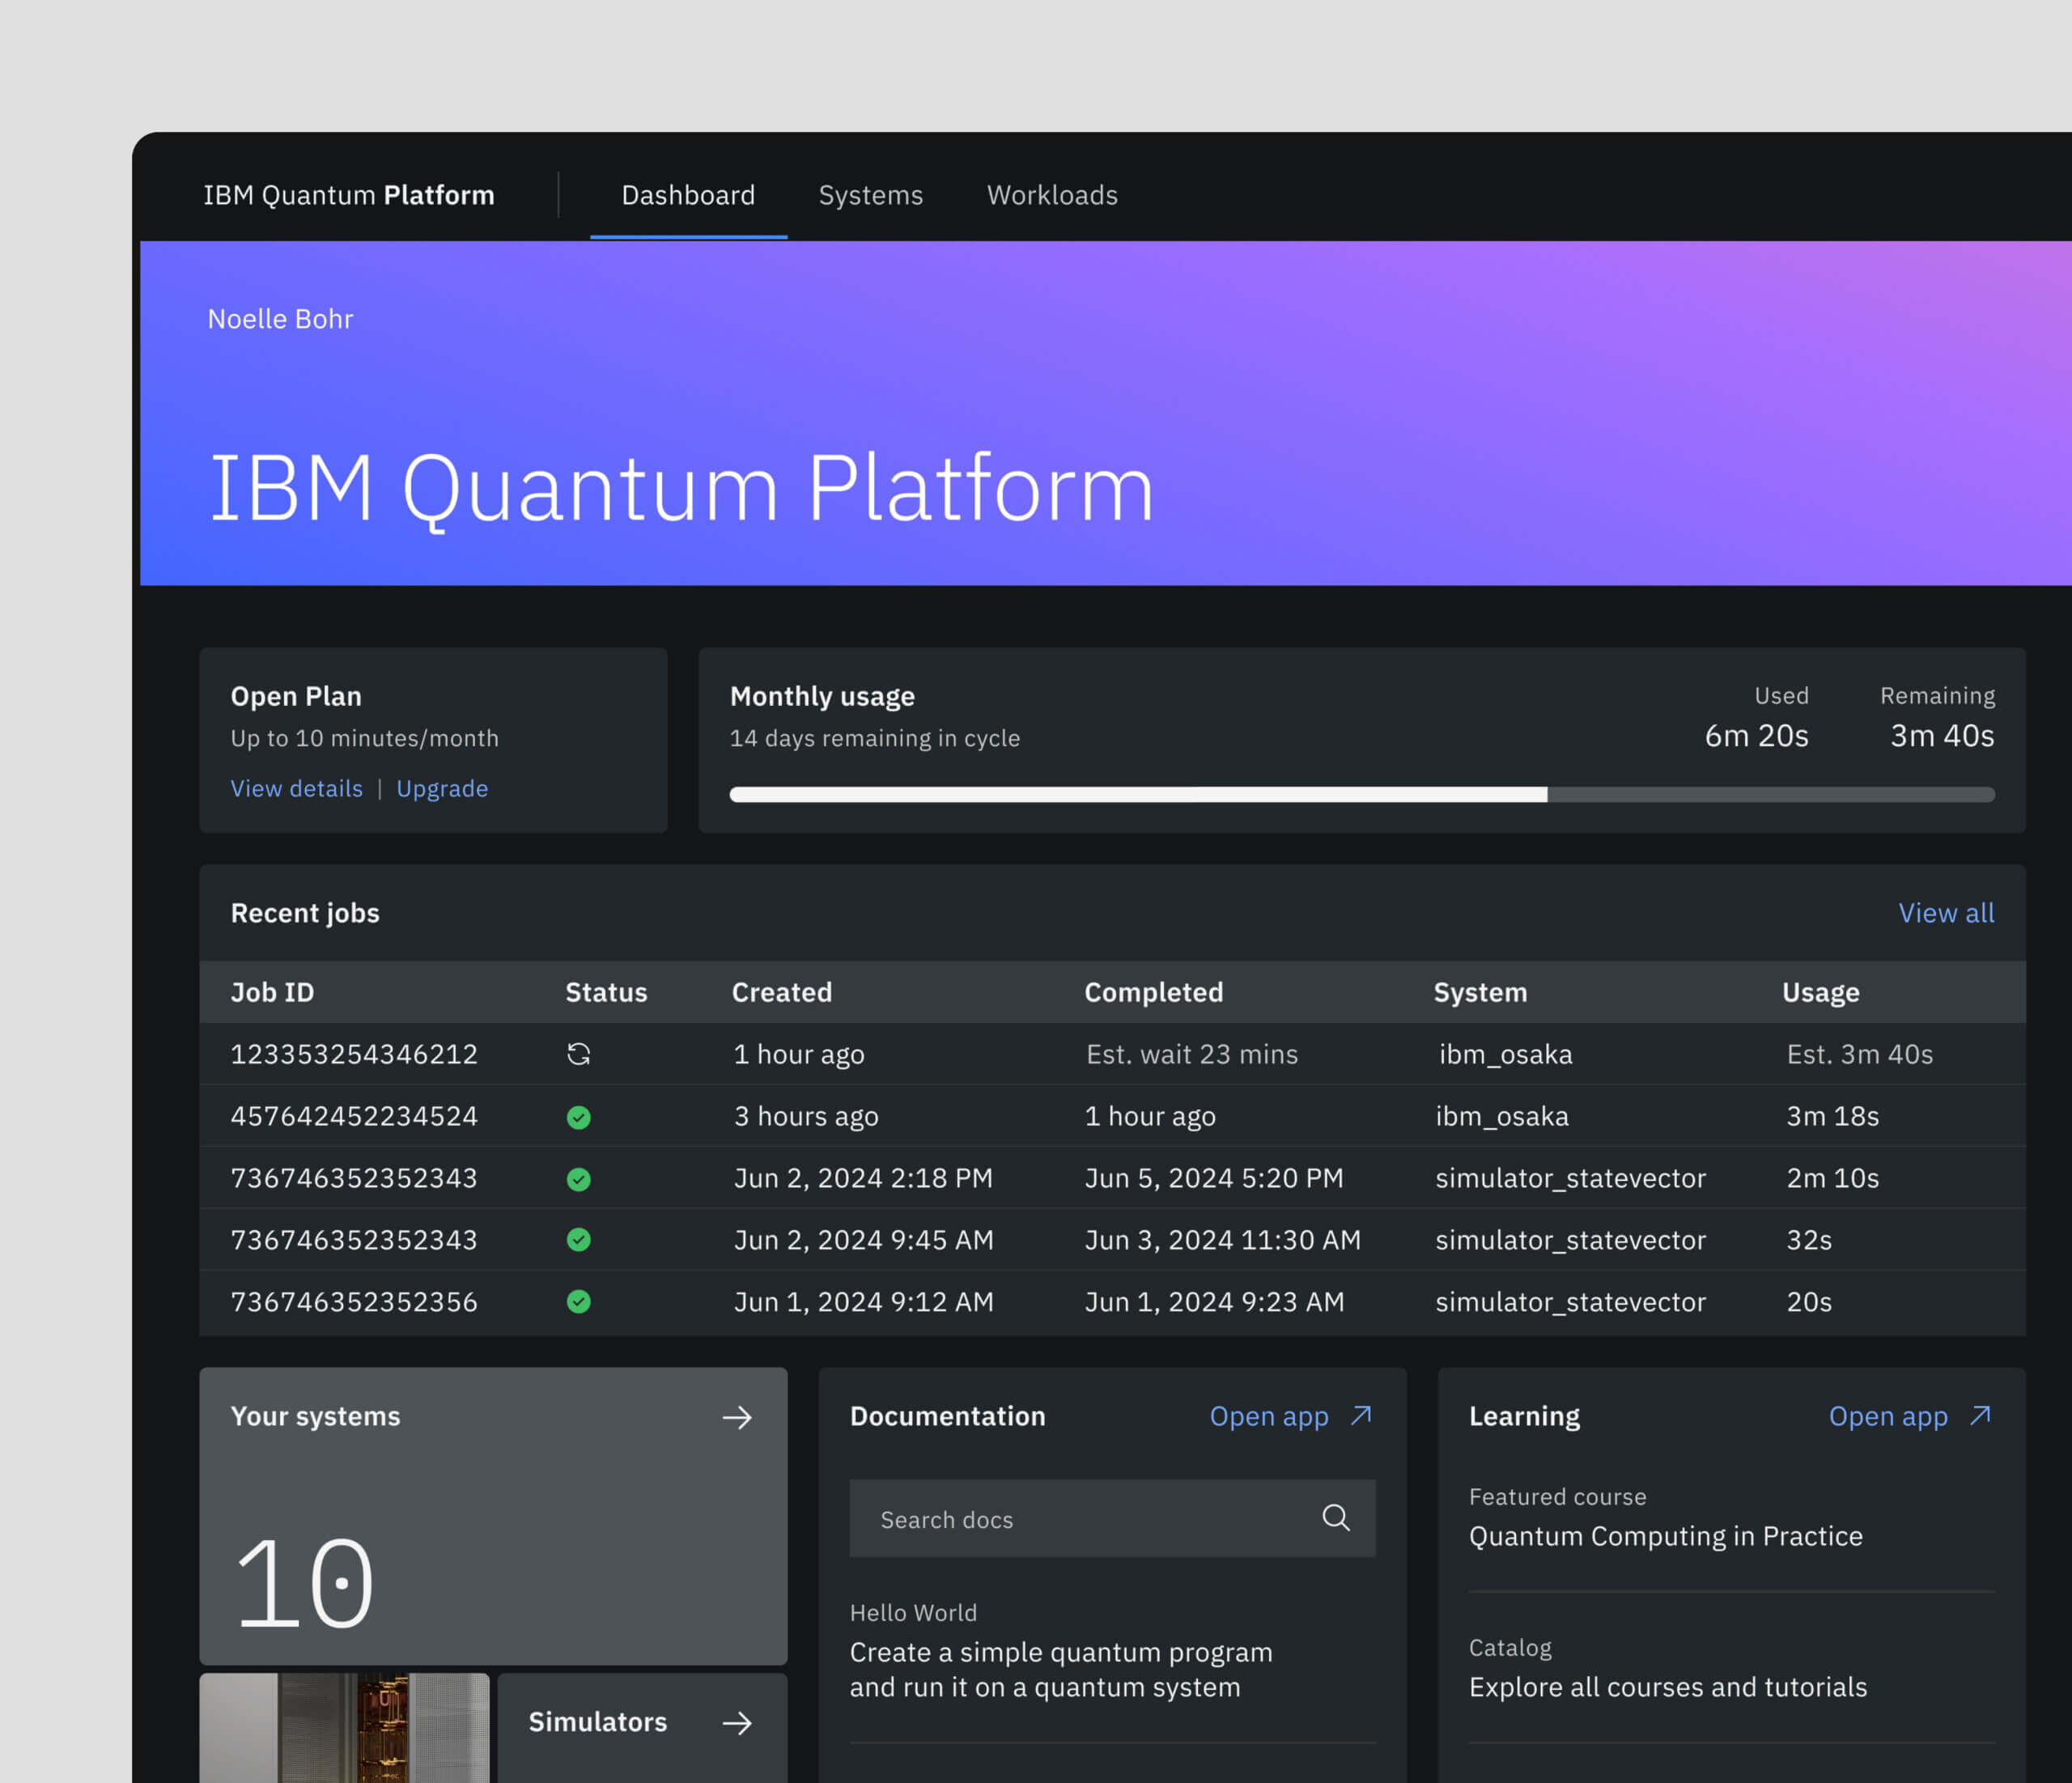
Task: Click the Monthly usage progress bar
Action: [x=1362, y=794]
